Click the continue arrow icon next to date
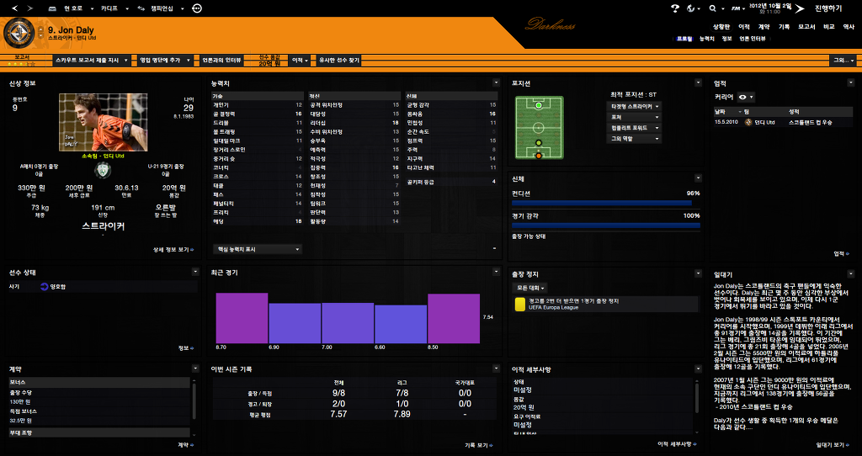862x456 pixels. (x=800, y=8)
